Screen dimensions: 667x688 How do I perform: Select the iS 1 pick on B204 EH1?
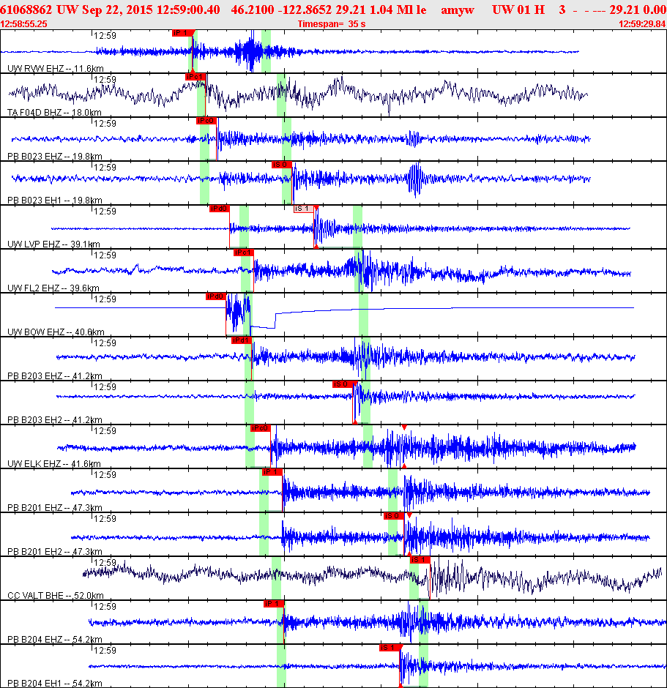[x=390, y=647]
